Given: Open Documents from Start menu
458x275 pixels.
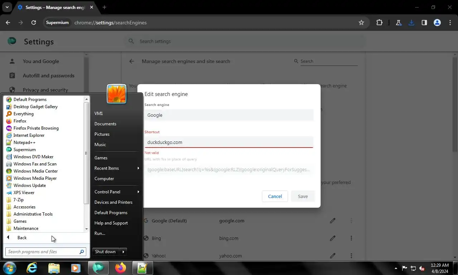Looking at the screenshot, I should (x=105, y=124).
